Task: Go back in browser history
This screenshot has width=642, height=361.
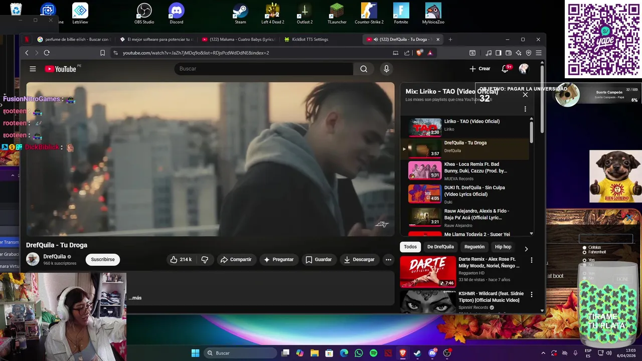Action: 27,53
